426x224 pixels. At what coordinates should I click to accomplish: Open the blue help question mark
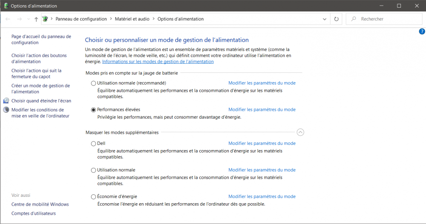[422, 31]
